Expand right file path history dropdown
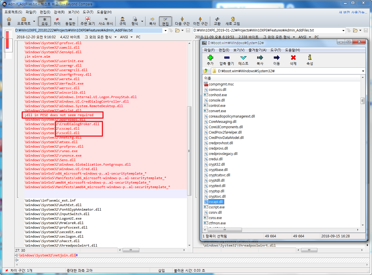Screen dimensions: 372x275 343,30
